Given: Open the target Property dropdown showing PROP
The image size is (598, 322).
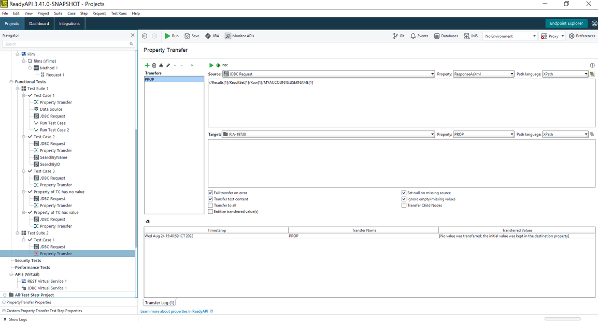Looking at the screenshot, I should click(483, 134).
